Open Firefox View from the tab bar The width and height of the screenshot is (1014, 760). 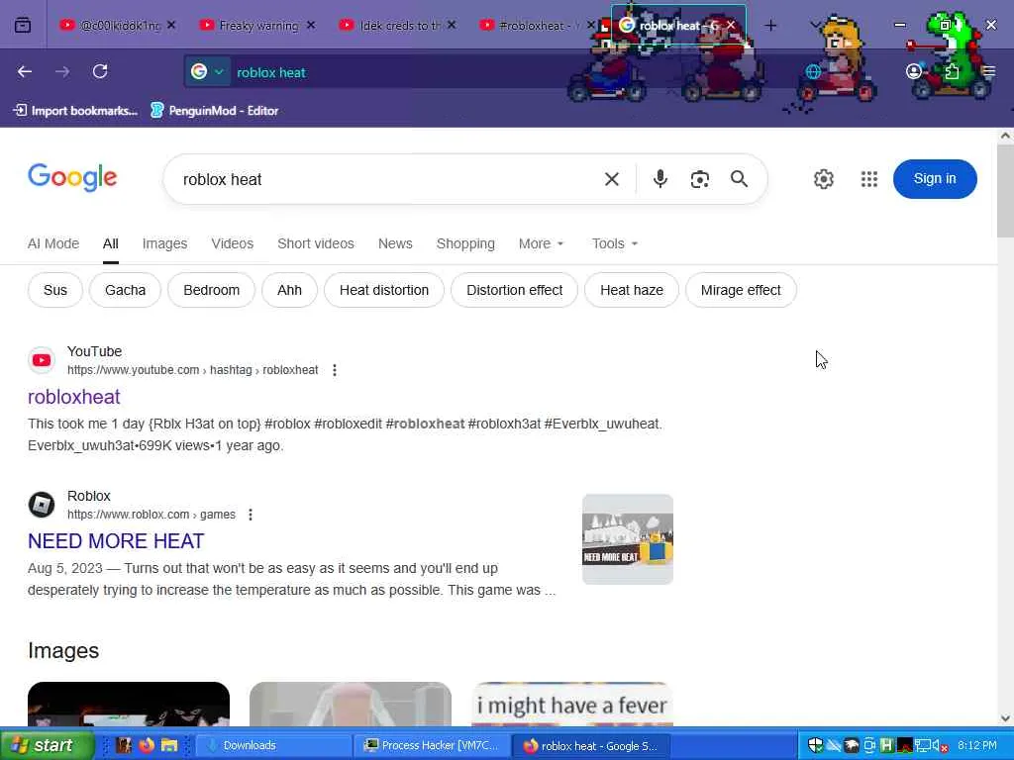pos(23,25)
